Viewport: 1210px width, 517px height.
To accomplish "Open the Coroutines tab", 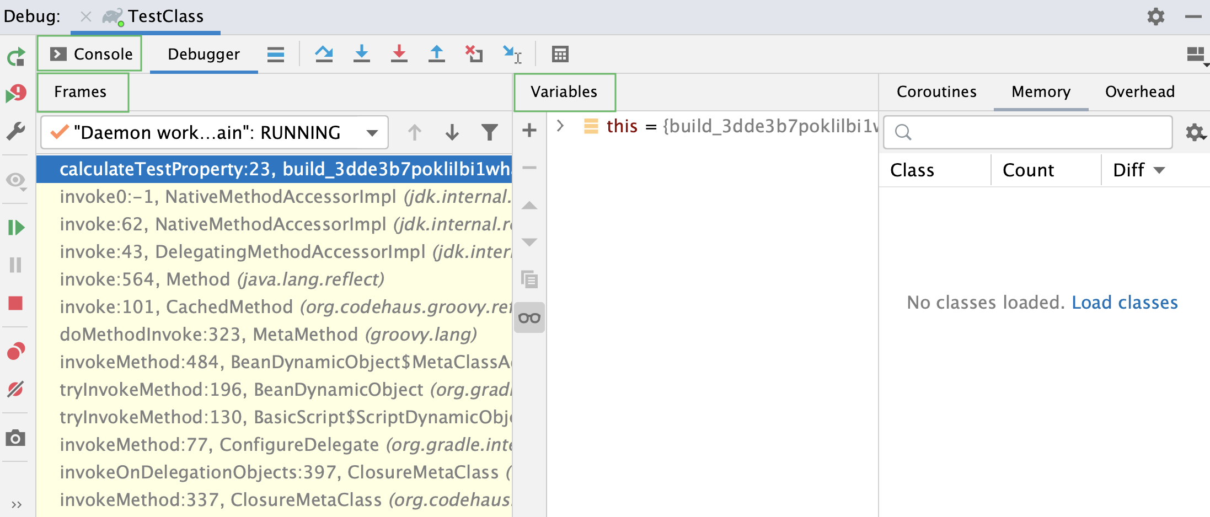I will coord(936,91).
